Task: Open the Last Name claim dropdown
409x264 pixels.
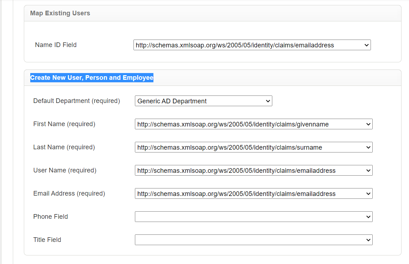Action: click(x=253, y=147)
